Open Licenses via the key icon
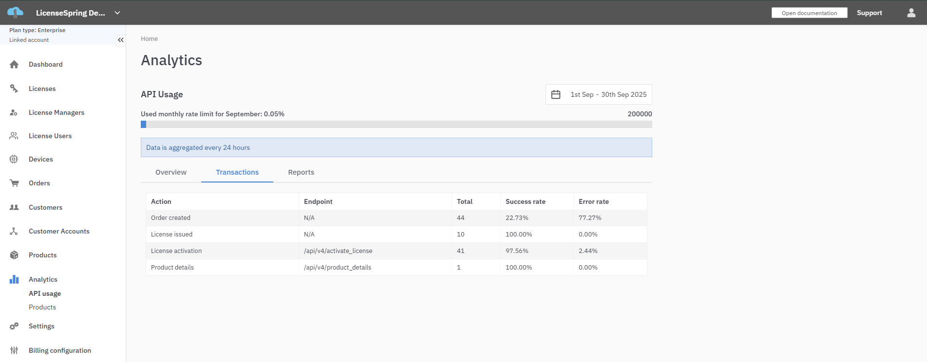 click(14, 89)
